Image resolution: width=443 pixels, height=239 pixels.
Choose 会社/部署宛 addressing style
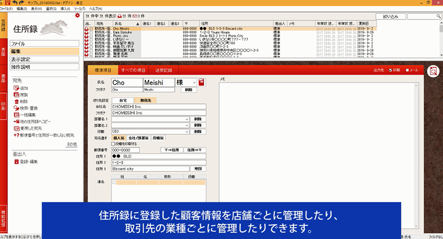(x=138, y=138)
